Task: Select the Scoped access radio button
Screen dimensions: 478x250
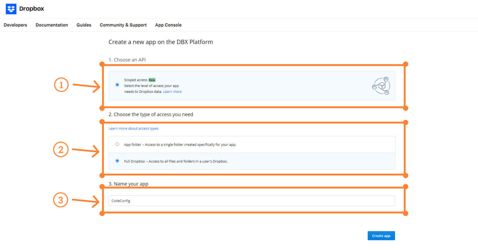Action: [x=117, y=85]
